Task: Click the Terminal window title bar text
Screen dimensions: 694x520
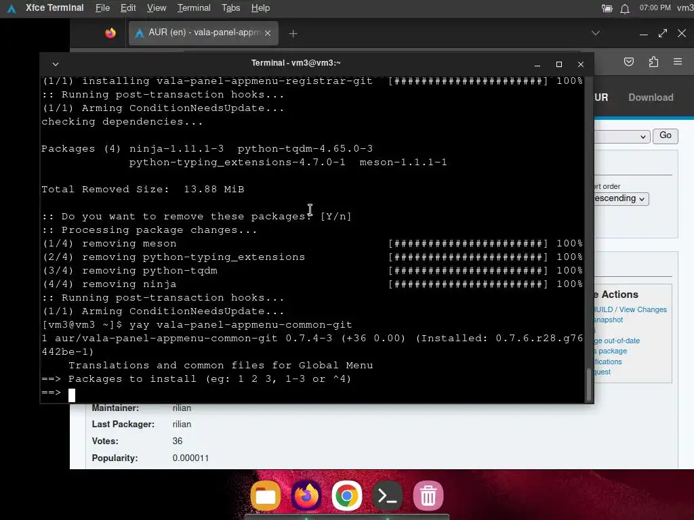Action: tap(295, 63)
